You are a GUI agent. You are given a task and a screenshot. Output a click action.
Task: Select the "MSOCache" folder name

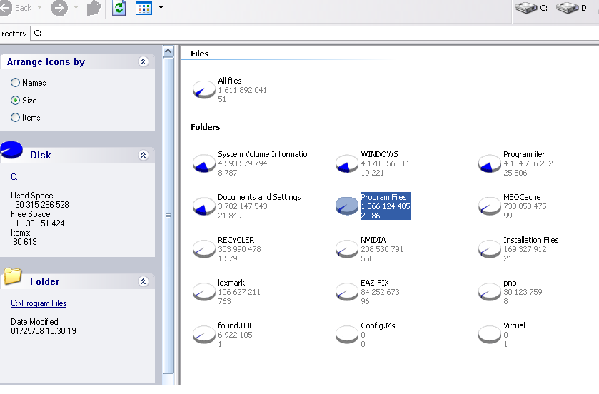tap(522, 197)
